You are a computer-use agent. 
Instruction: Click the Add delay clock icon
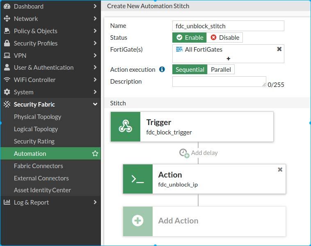[184, 153]
